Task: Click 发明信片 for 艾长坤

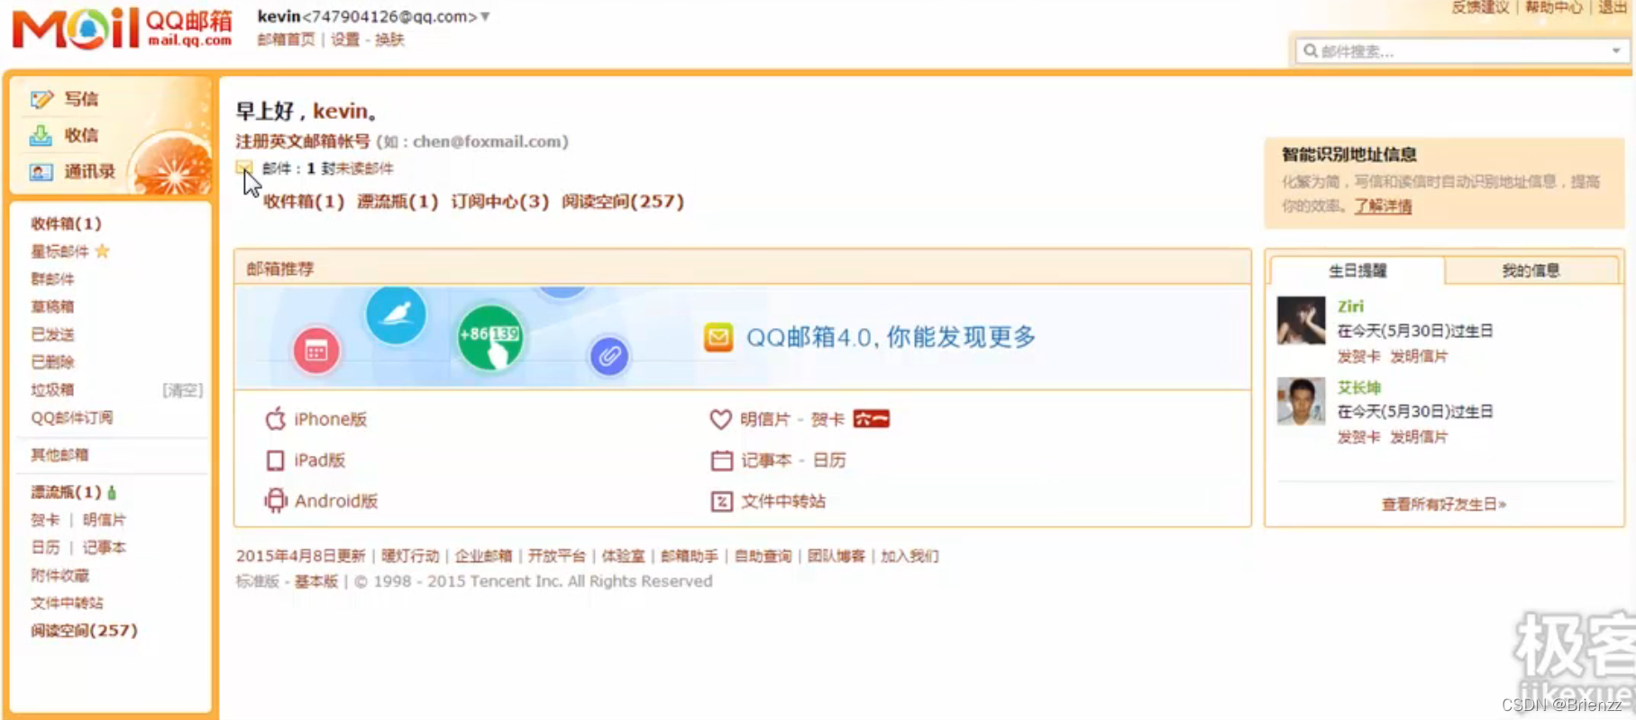Action: pyautogui.click(x=1419, y=437)
